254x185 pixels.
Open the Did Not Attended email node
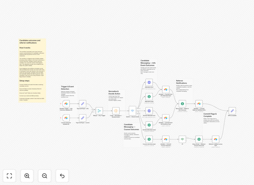click(x=149, y=125)
